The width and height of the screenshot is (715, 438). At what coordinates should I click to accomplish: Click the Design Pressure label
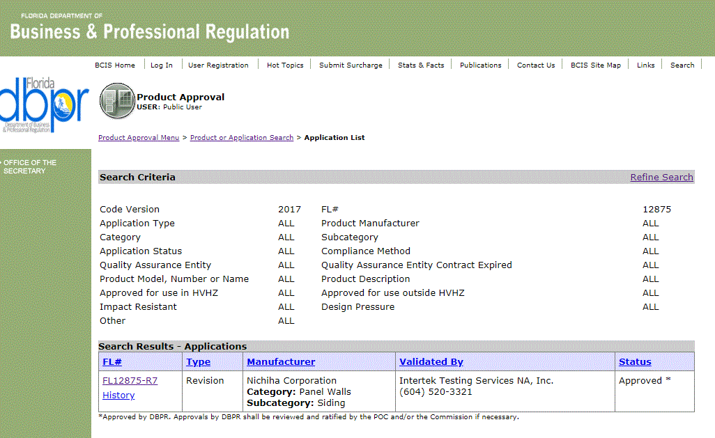(x=358, y=306)
